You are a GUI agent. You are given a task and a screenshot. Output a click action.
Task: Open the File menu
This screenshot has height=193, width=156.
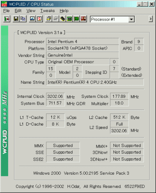(6, 11)
